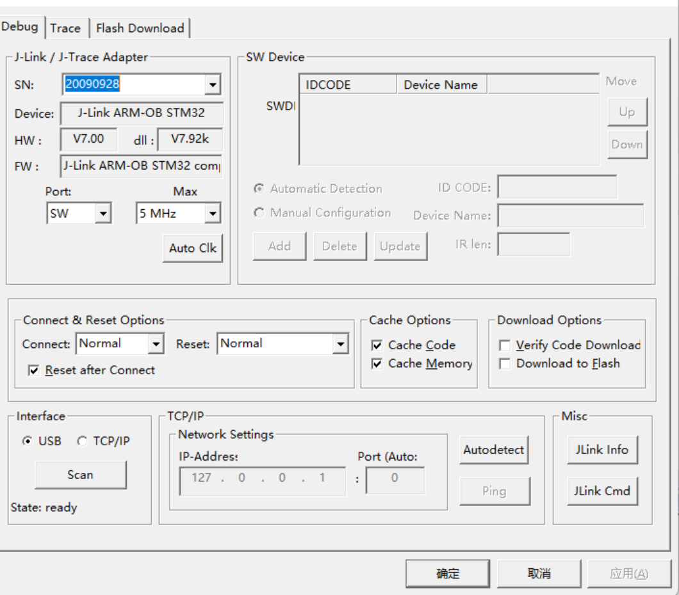Expand the Reset type dropdown
This screenshot has width=679, height=595.
pyautogui.click(x=340, y=344)
